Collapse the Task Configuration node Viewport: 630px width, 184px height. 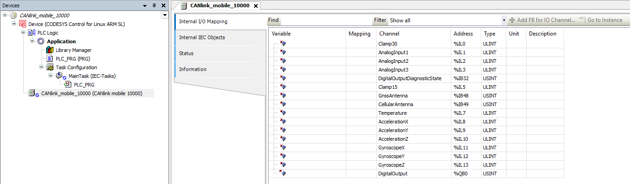pos(42,67)
